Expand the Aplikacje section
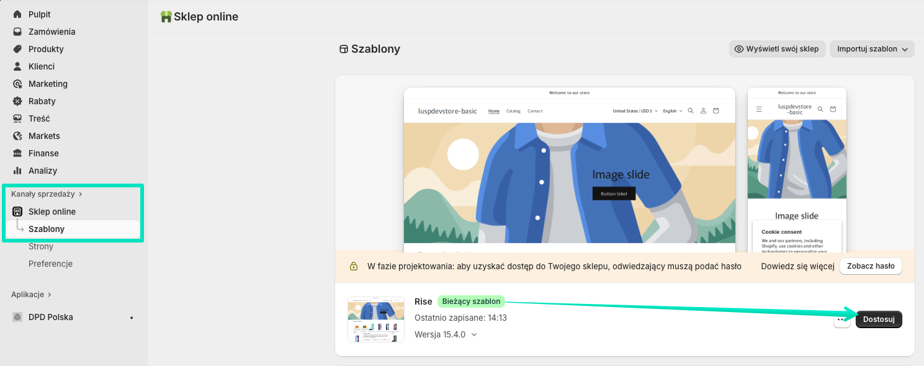This screenshot has width=924, height=366. pyautogui.click(x=31, y=295)
